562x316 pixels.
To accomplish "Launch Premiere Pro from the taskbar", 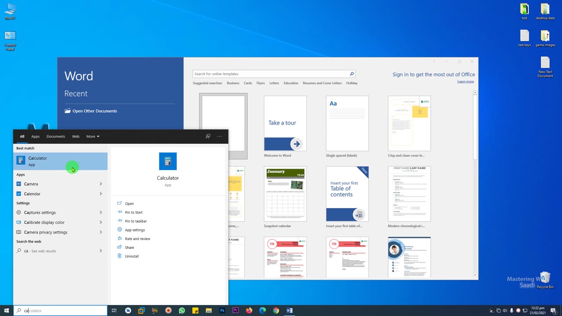I will pos(236,311).
